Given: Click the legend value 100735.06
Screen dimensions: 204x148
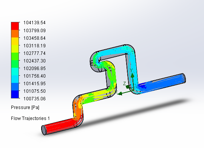Looking at the screenshot, I should (x=34, y=98).
